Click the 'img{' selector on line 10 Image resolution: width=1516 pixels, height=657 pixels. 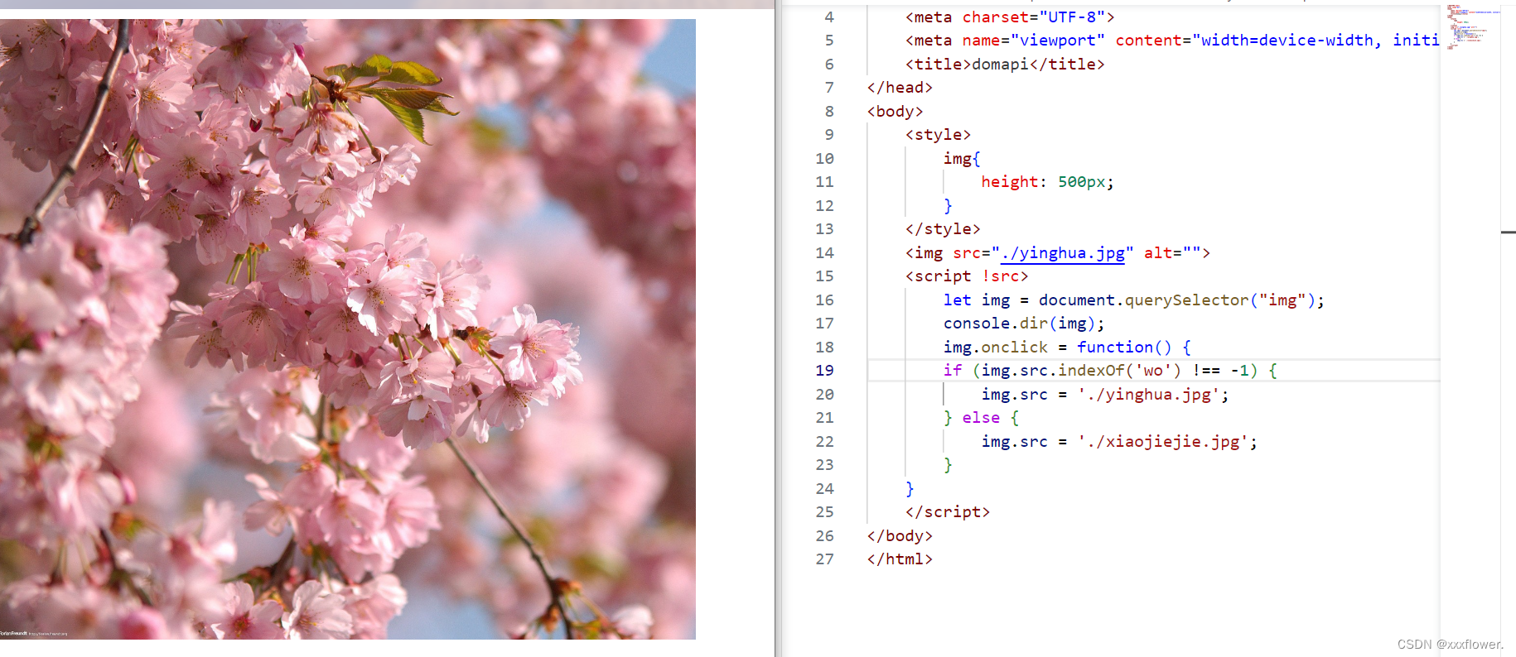pyautogui.click(x=962, y=159)
